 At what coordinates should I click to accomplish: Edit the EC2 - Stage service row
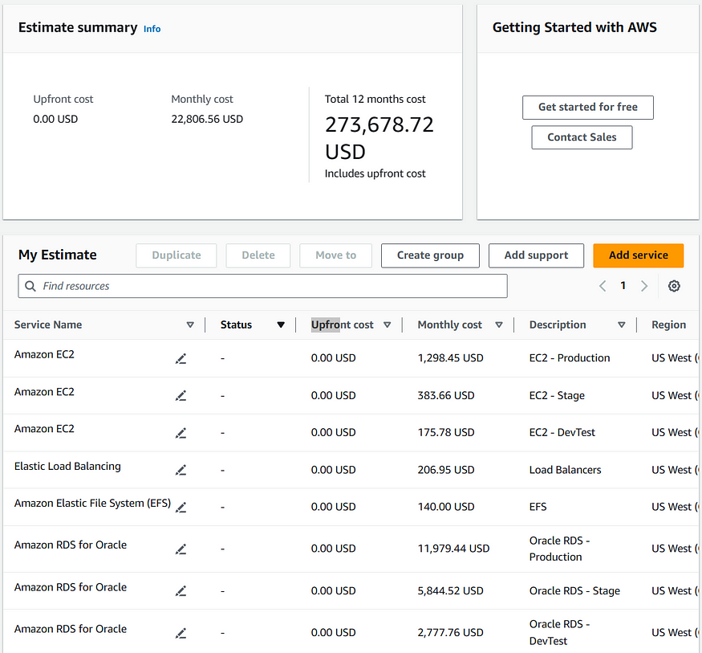click(181, 396)
